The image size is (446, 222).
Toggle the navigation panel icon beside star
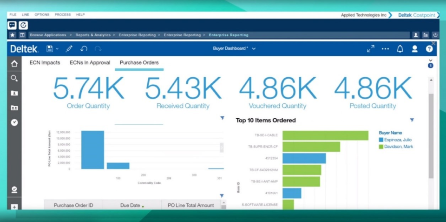point(22,35)
